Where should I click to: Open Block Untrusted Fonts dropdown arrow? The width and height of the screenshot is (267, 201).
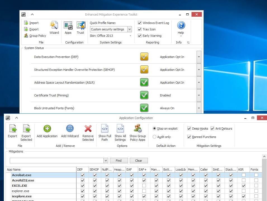199,108
